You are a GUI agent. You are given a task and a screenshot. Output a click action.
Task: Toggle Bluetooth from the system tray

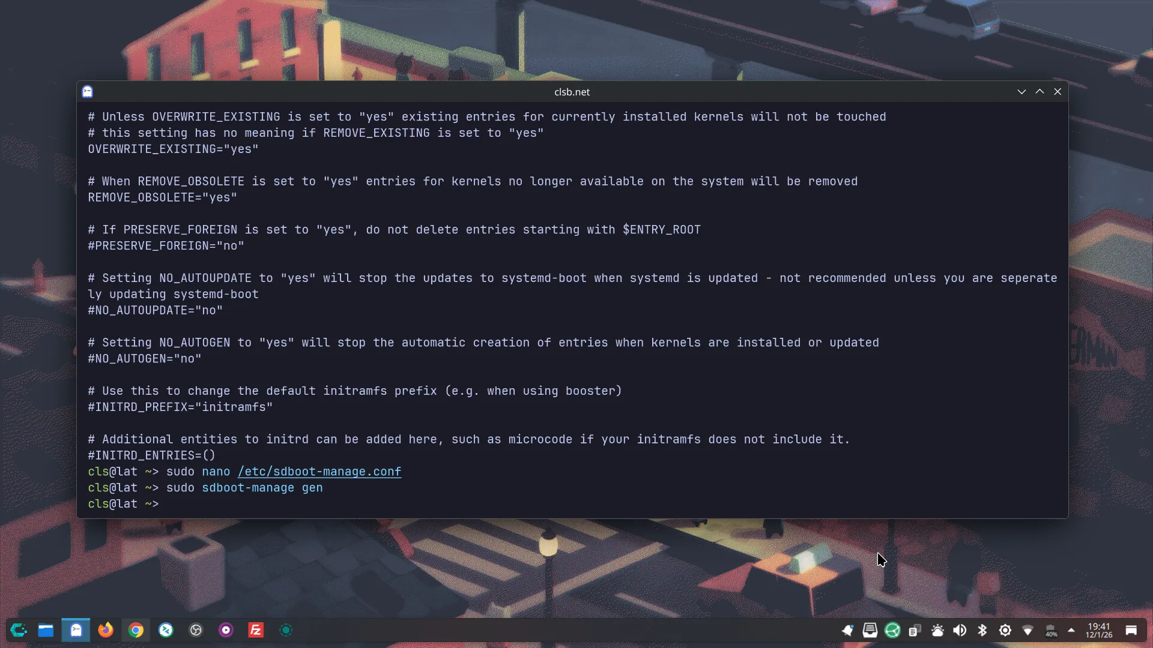click(982, 630)
